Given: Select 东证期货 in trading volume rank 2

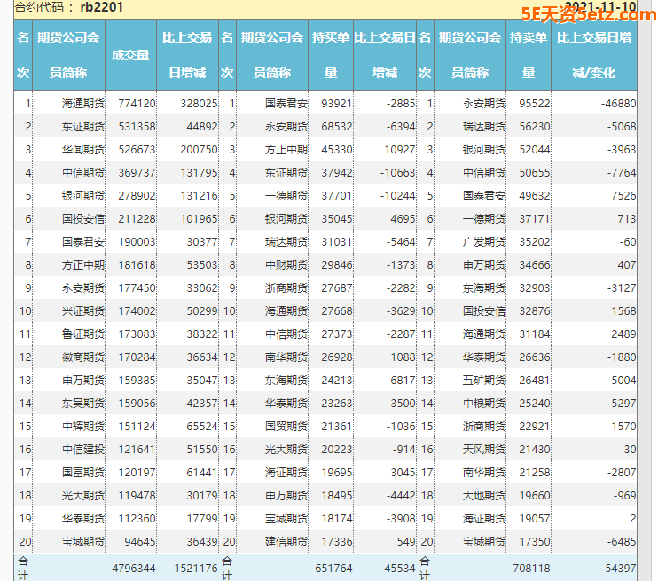Looking at the screenshot, I should tap(83, 126).
